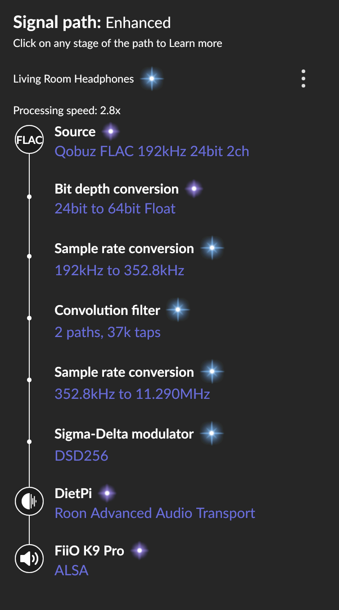This screenshot has width=339, height=610.
Task: Click the FLAC source circle icon
Action: point(29,139)
